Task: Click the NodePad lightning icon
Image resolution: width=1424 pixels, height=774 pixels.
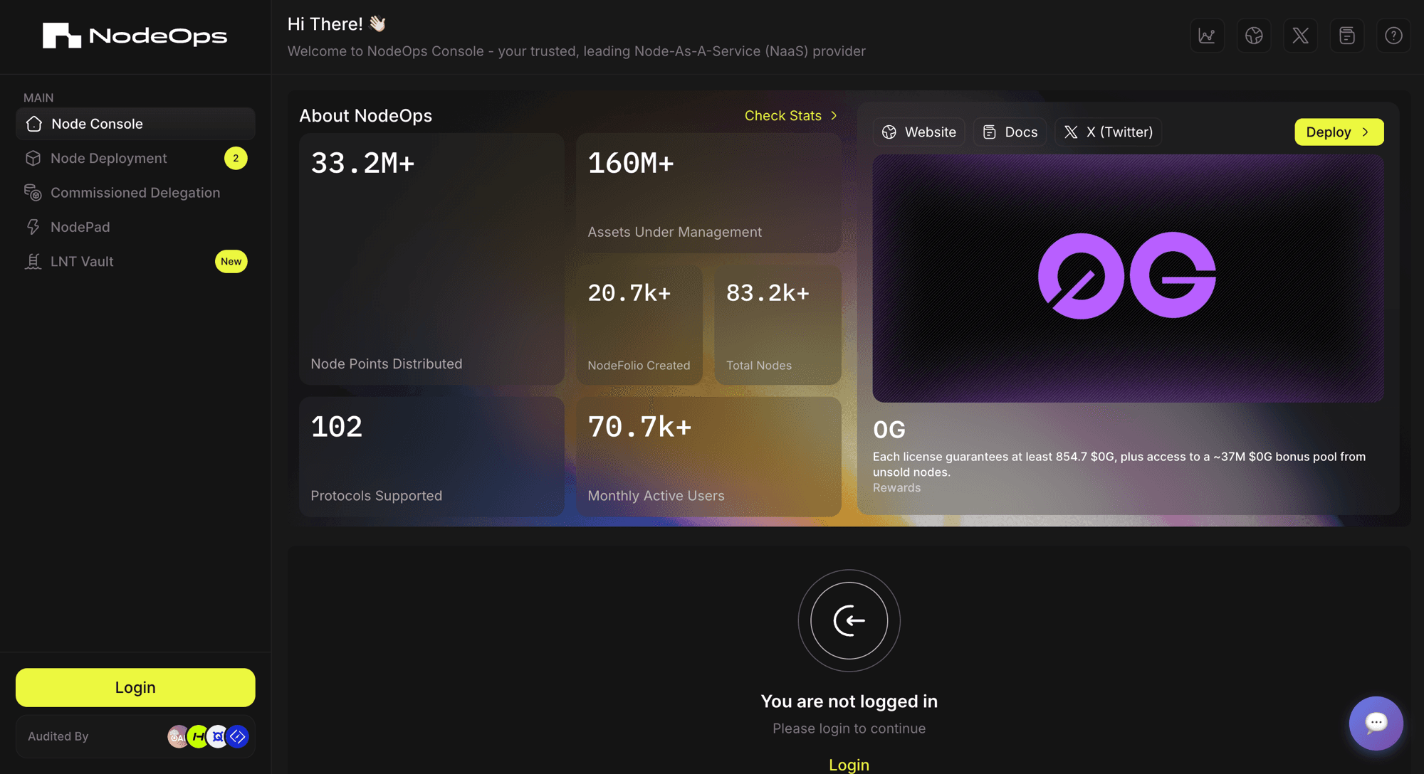Action: (x=33, y=227)
